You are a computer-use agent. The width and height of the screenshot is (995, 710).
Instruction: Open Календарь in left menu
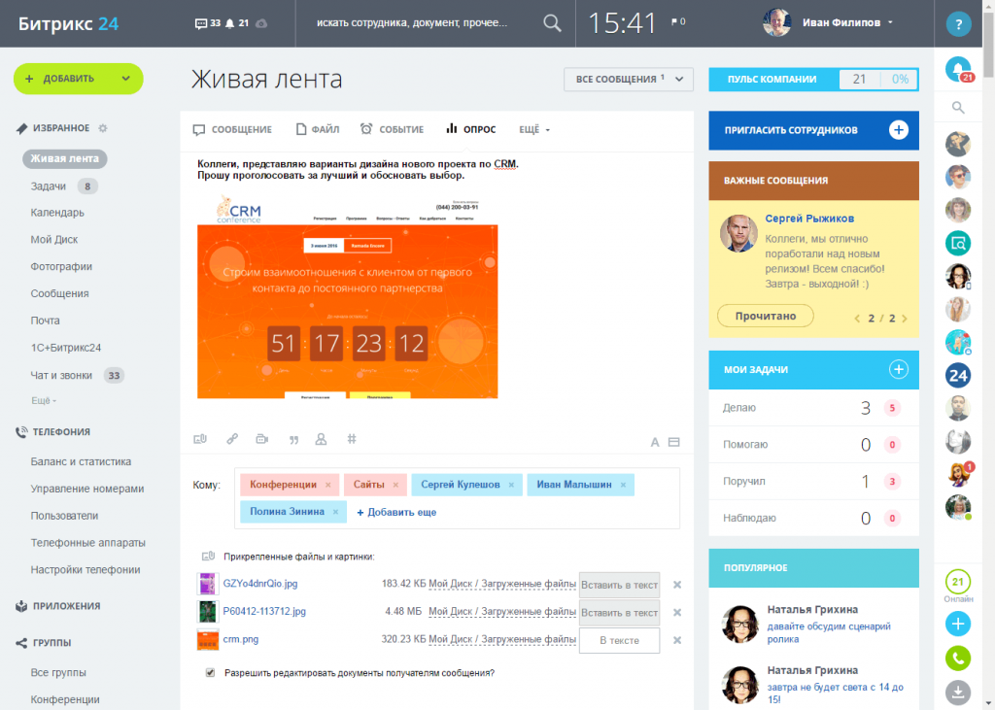(57, 213)
